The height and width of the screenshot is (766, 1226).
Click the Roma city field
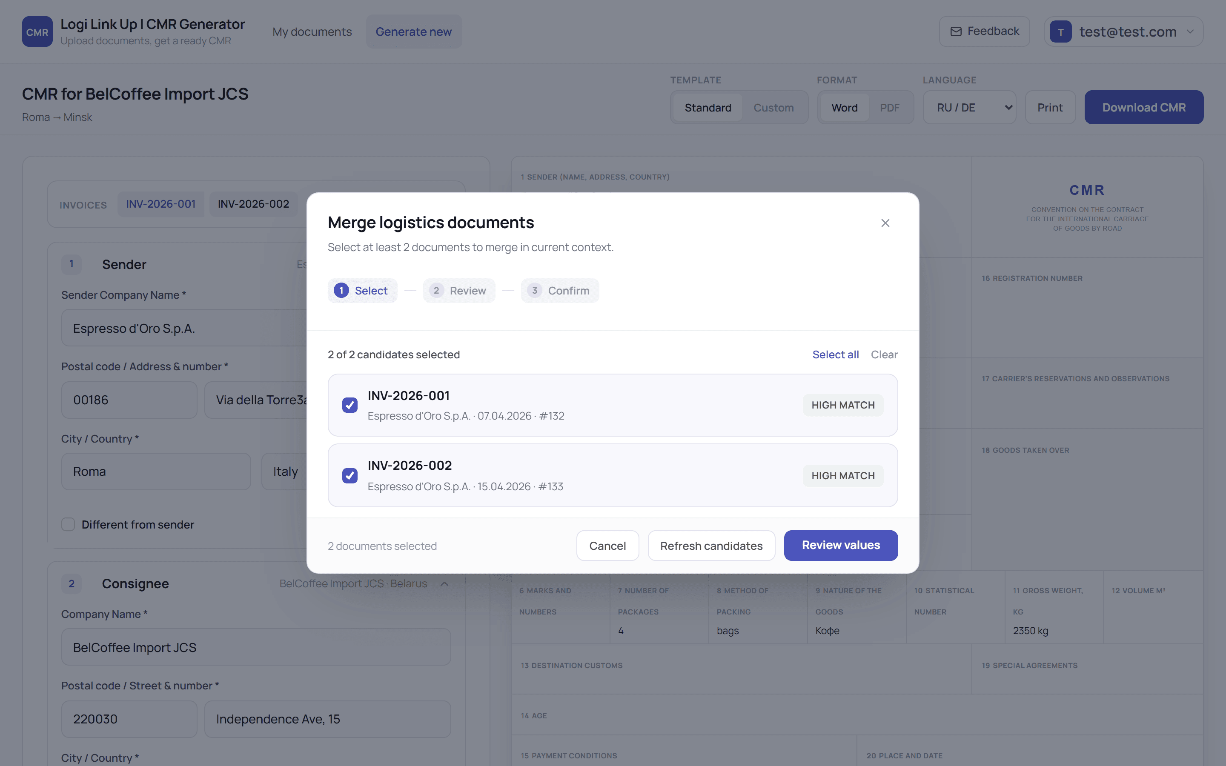click(x=156, y=471)
